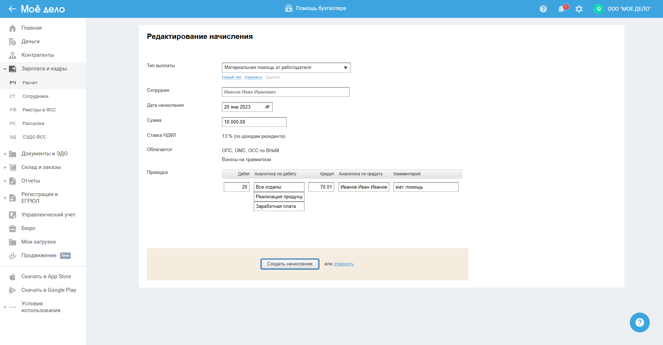Click Заработная плата analytics field
Image resolution: width=663 pixels, height=345 pixels.
(279, 206)
